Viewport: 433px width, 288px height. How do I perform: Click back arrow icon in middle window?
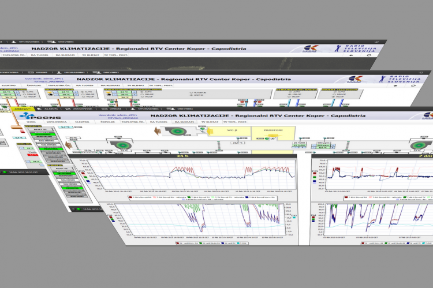coord(395,85)
